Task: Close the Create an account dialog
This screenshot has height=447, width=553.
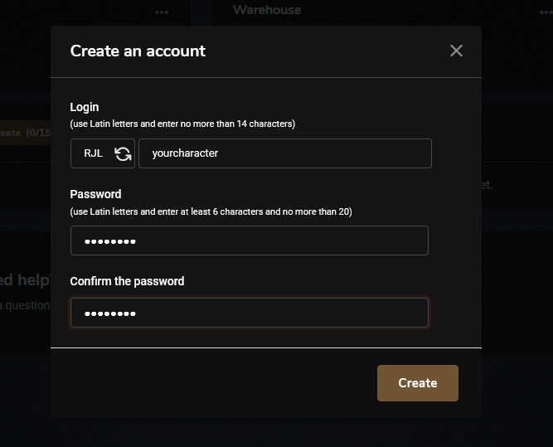Action: coord(456,51)
